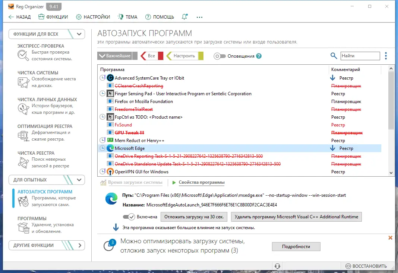Open the ФУНКЦИИ menu
The height and width of the screenshot is (273, 398).
point(53,17)
